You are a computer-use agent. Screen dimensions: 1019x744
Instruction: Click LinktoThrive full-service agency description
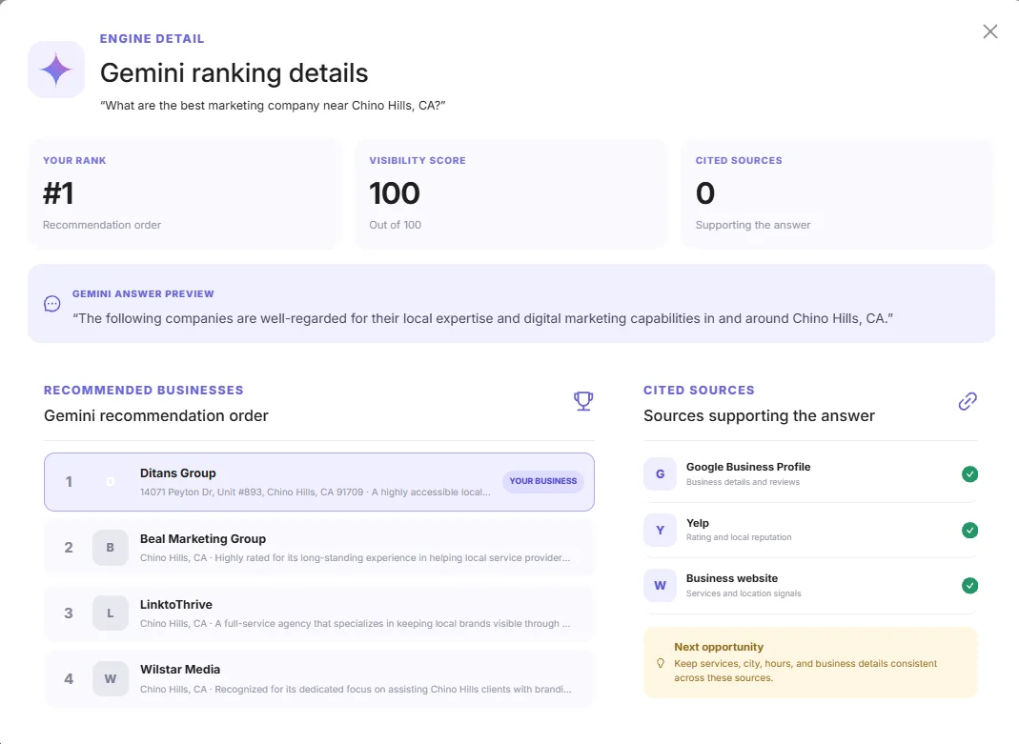click(x=355, y=623)
